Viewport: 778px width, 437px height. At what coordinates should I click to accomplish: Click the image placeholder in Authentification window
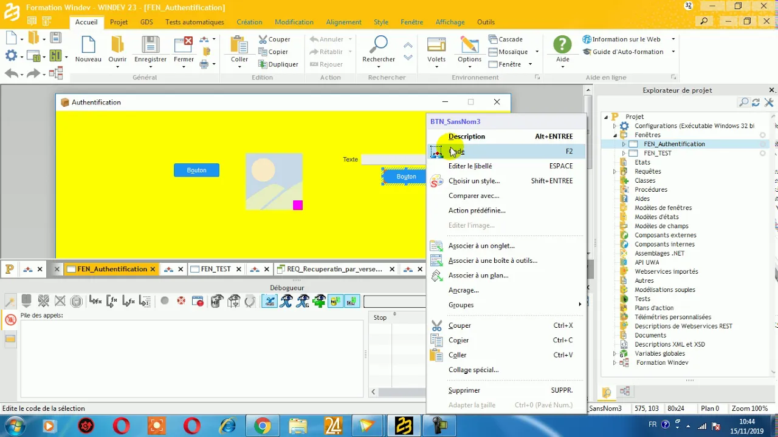pos(274,181)
